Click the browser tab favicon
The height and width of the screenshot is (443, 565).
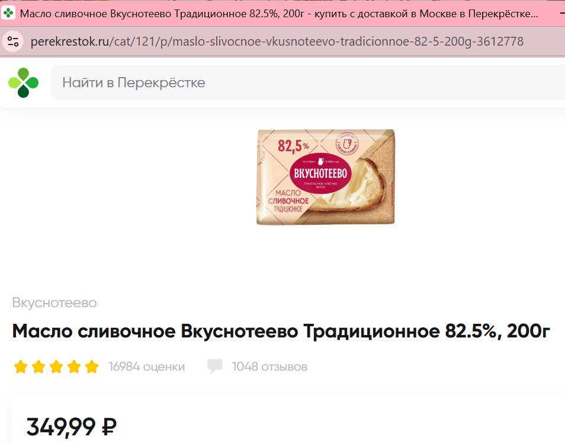(x=8, y=14)
